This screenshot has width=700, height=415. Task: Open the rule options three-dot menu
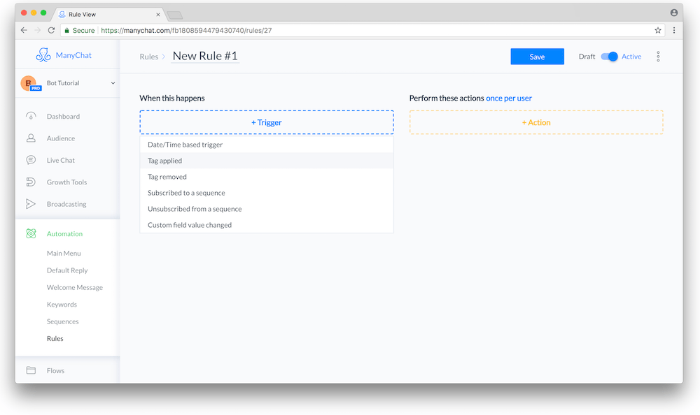658,57
